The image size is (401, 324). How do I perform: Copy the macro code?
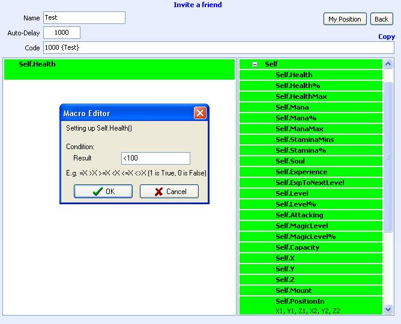tap(386, 37)
